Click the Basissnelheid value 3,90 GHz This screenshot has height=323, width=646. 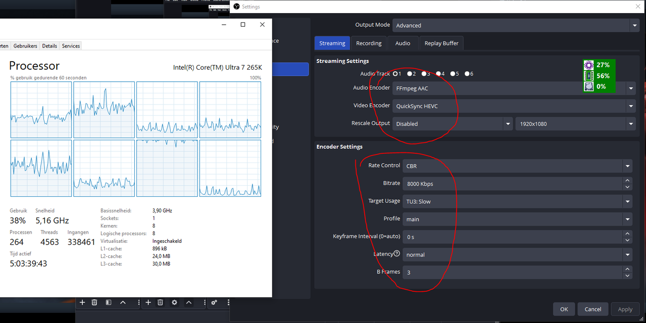pos(162,210)
